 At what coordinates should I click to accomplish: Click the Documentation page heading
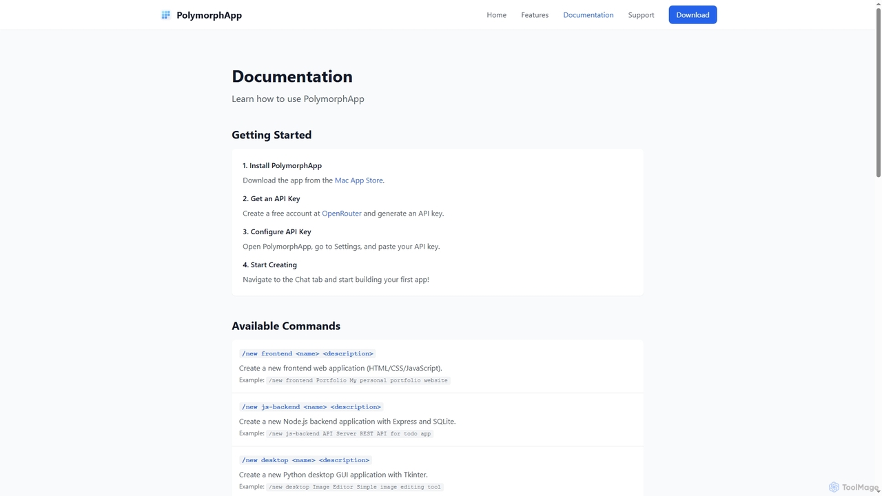(x=291, y=76)
